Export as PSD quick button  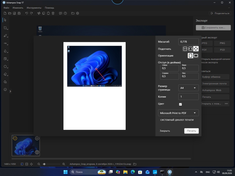pyautogui.click(x=222, y=50)
